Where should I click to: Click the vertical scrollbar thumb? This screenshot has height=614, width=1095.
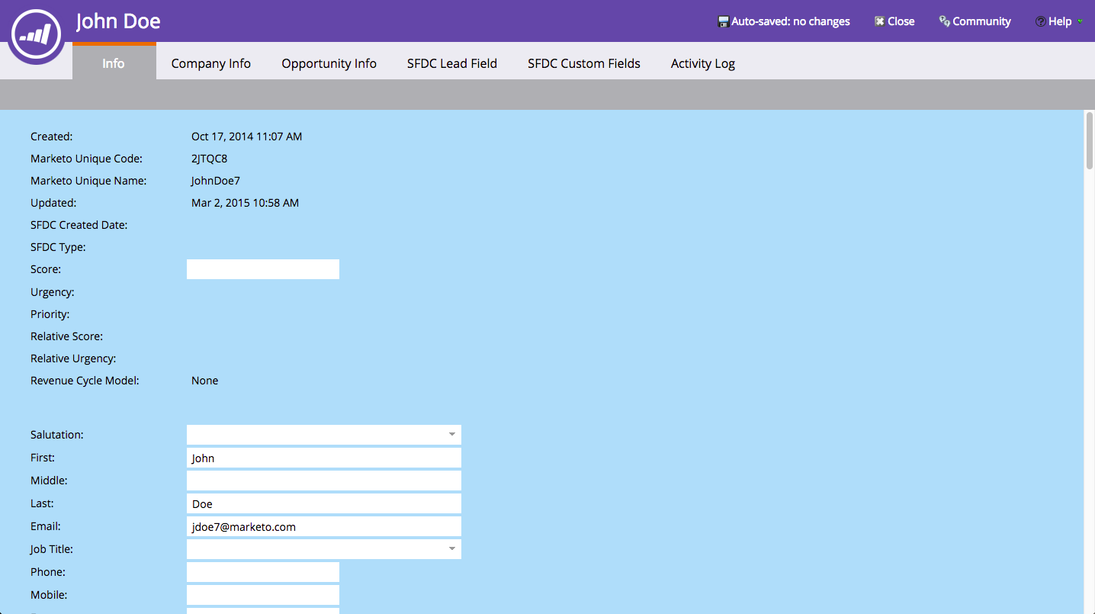1090,140
